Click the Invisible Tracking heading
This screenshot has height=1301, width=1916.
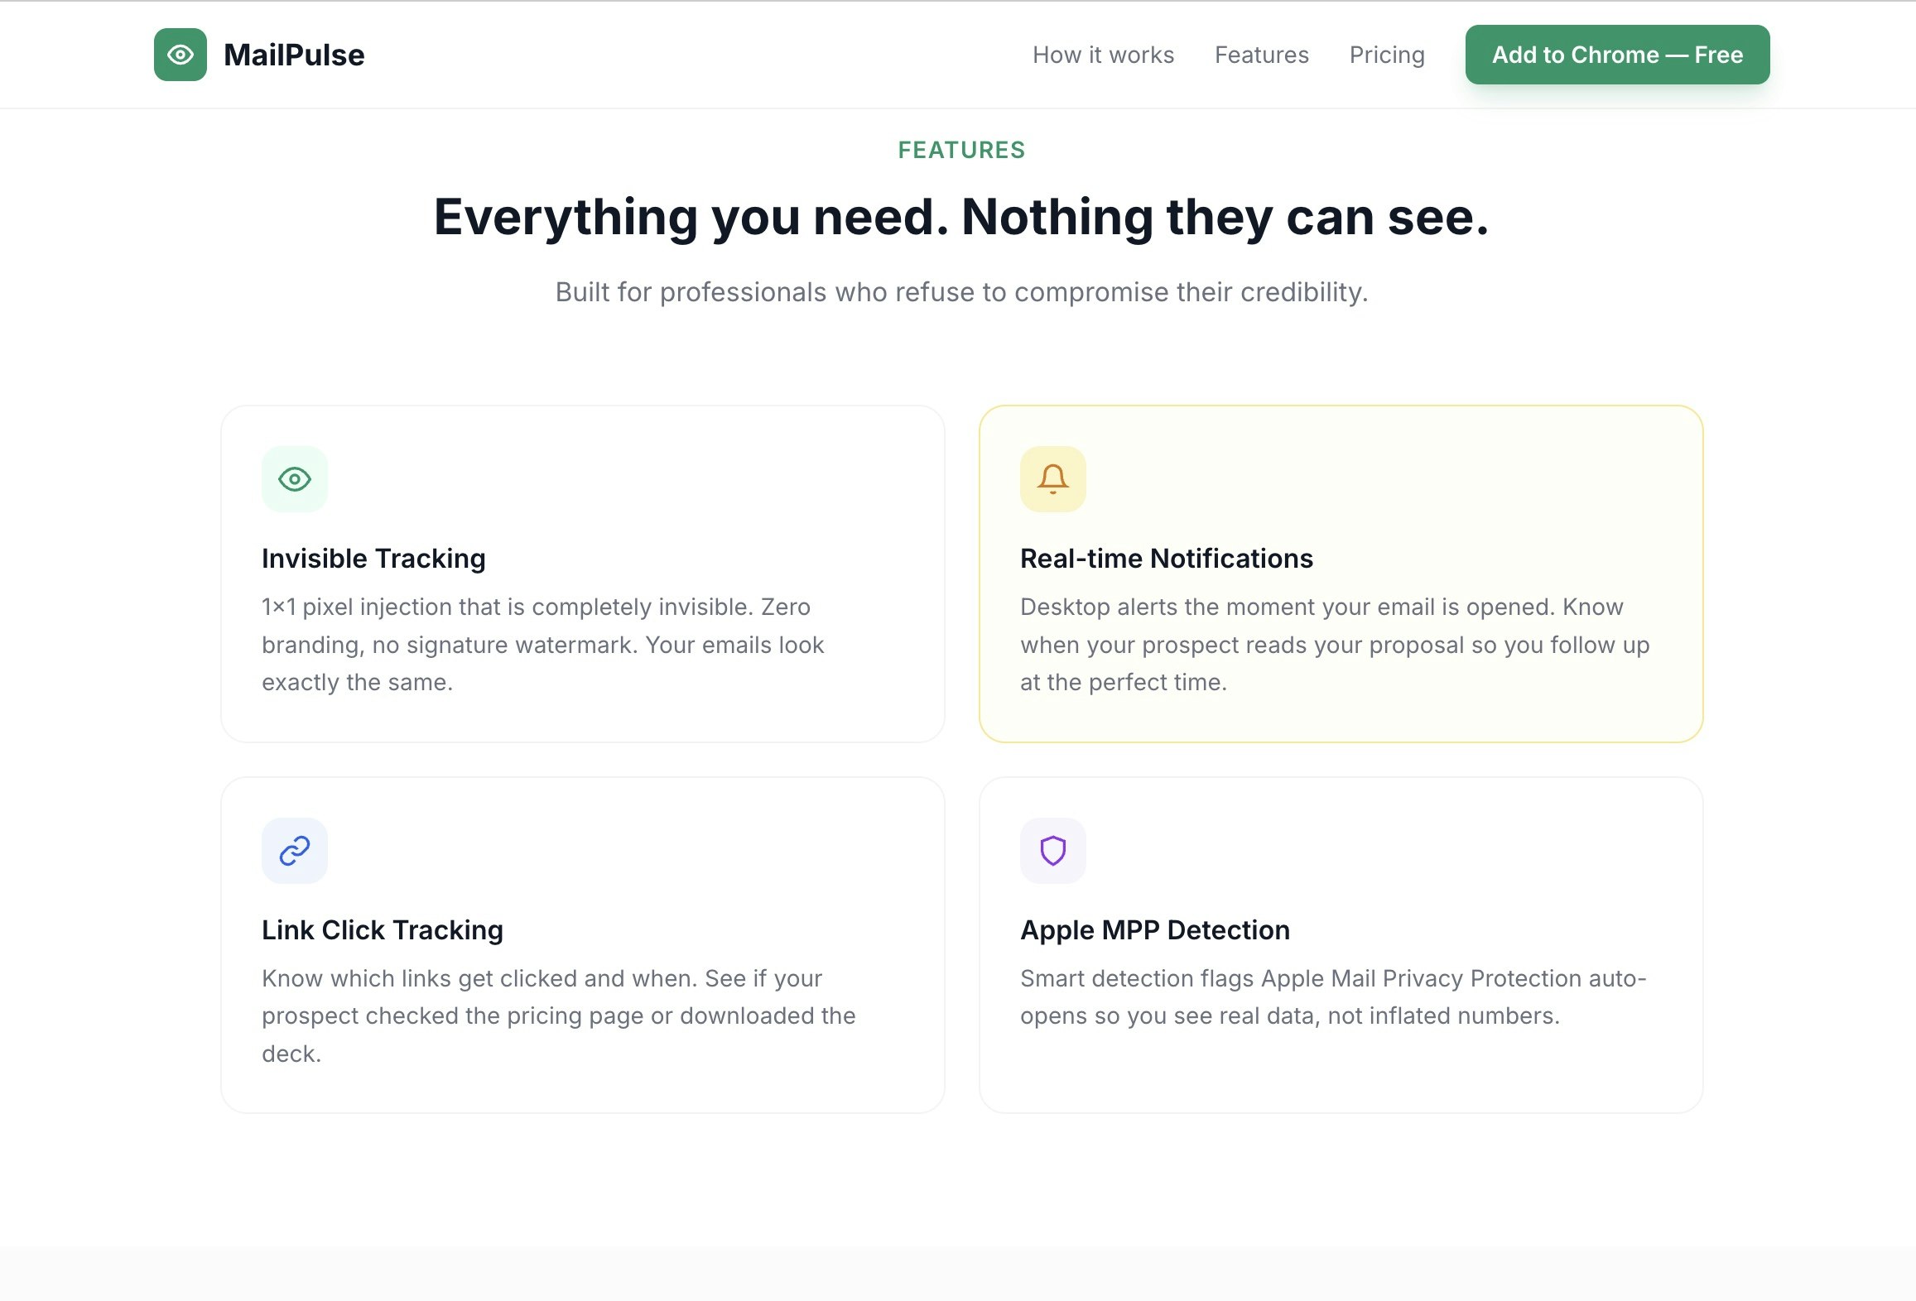point(373,558)
